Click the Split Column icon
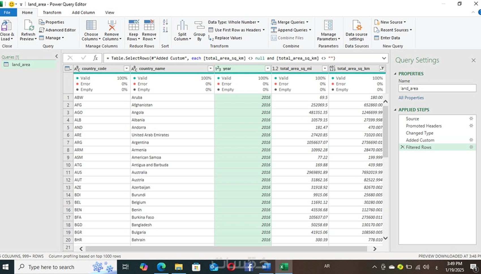Viewport: 481px width, 274px height. [182, 25]
